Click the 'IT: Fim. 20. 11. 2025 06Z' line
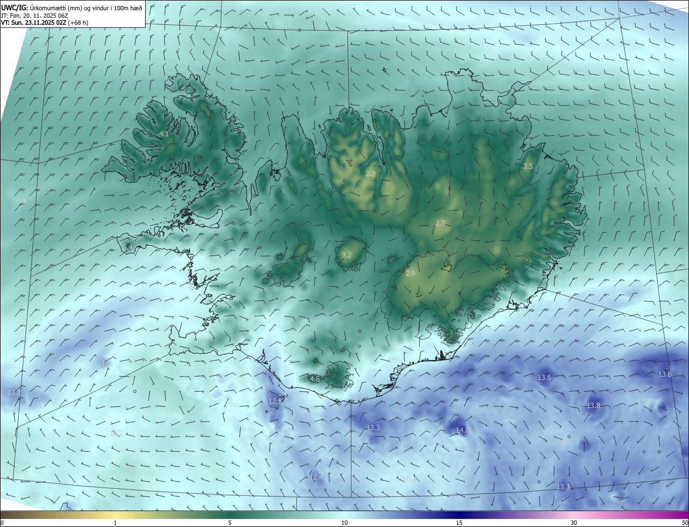Screen dimensions: 689x527 33,16
